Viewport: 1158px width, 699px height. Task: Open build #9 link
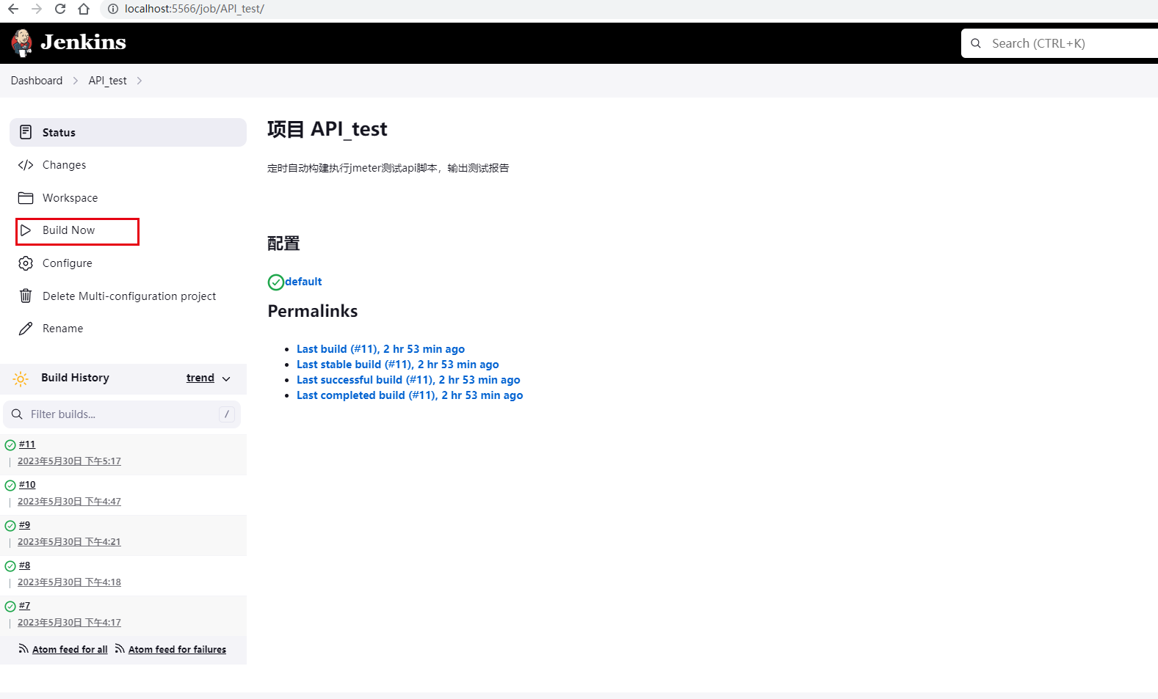point(25,525)
